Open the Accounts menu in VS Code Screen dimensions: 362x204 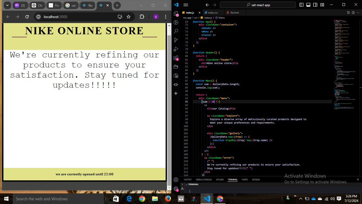coord(176,180)
